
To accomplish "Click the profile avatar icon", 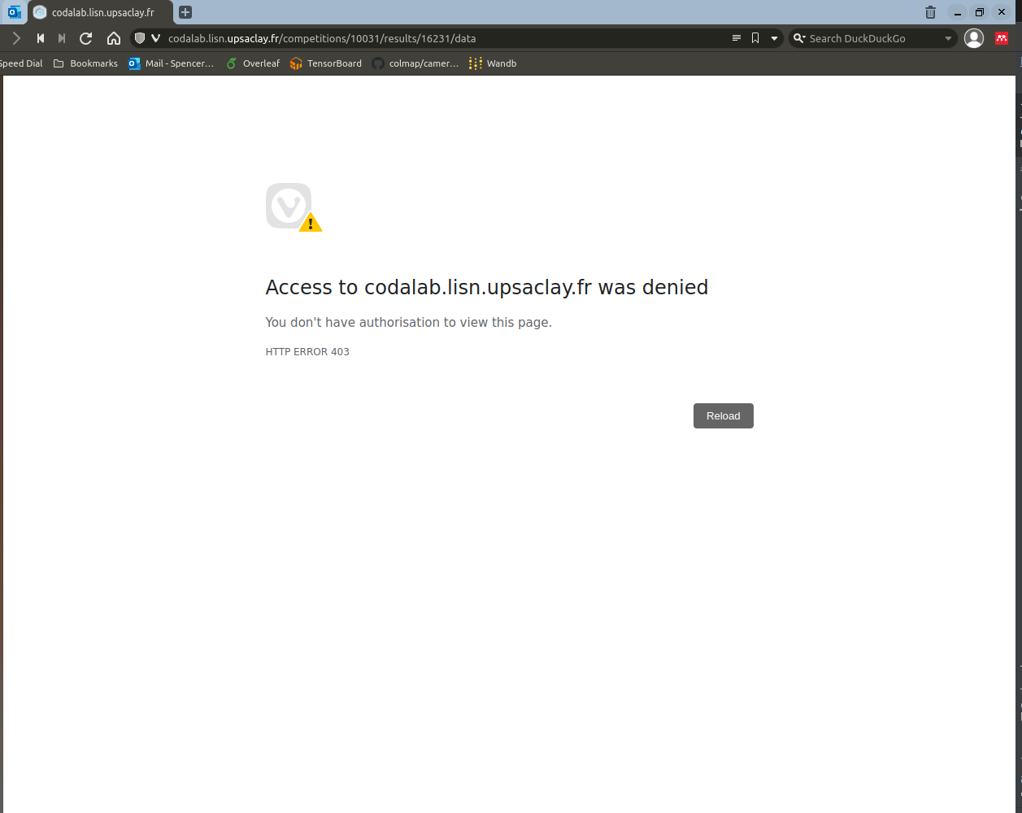I will coord(973,37).
